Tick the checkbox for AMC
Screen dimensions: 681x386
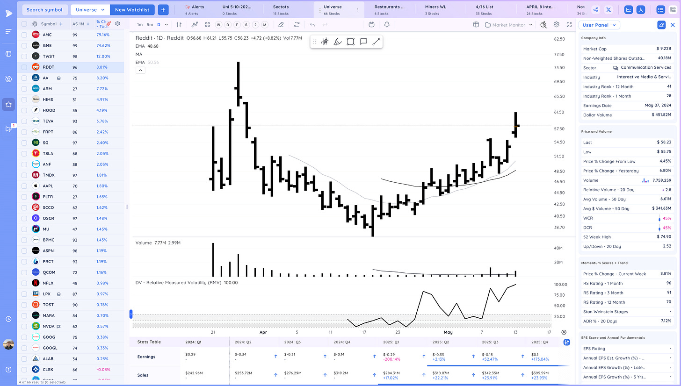(24, 35)
